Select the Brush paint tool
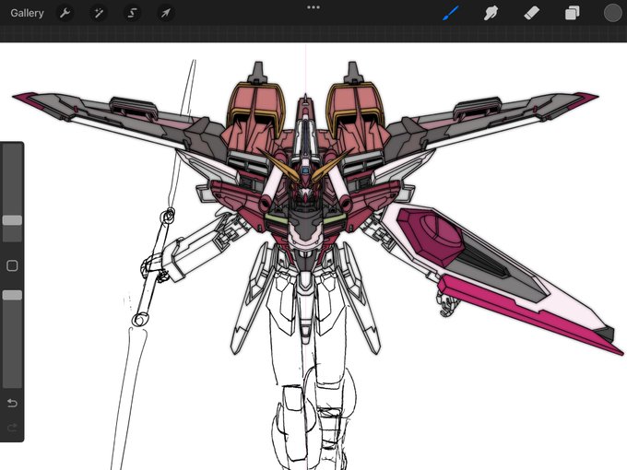Viewport: 627px width, 470px height. 451,13
